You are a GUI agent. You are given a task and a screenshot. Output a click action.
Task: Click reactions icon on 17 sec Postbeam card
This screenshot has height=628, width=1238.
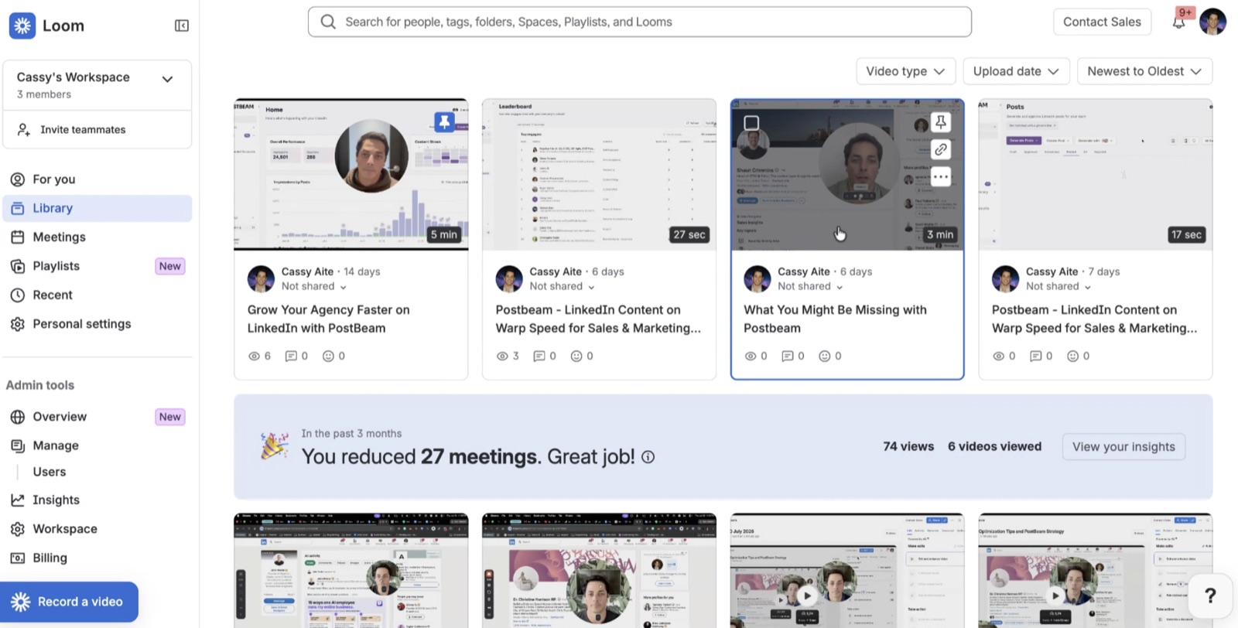[x=1073, y=356]
